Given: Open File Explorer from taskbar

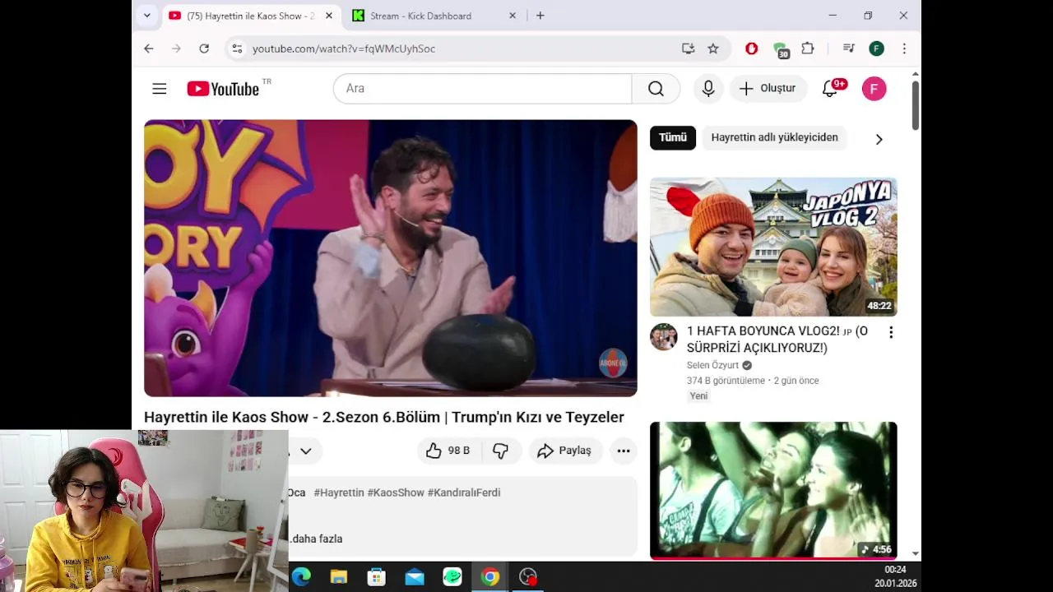Looking at the screenshot, I should tap(339, 577).
